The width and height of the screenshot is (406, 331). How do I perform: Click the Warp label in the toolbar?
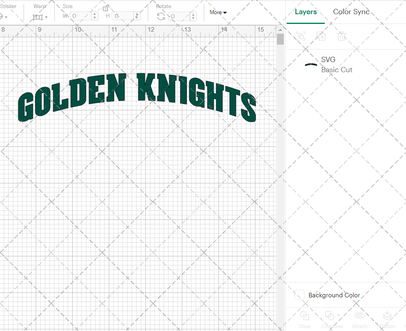(x=39, y=6)
